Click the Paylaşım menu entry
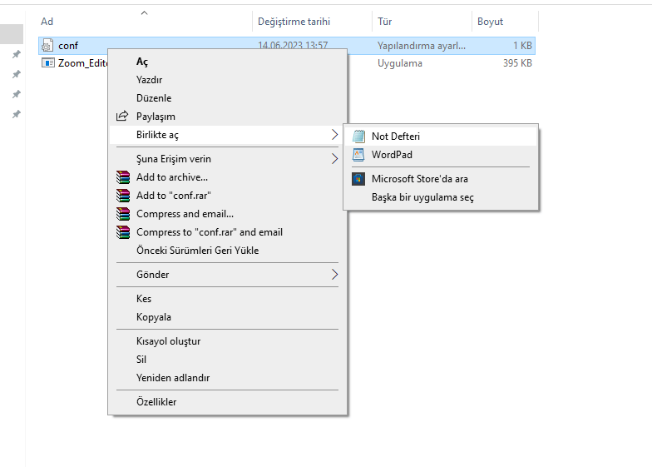The image size is (652, 467). pos(228,117)
